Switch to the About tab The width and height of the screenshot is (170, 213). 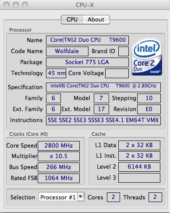point(96,19)
